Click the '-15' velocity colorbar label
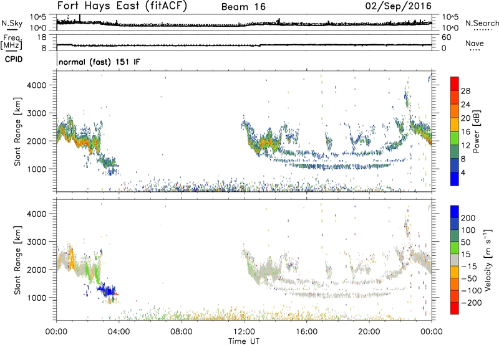 tap(469, 267)
